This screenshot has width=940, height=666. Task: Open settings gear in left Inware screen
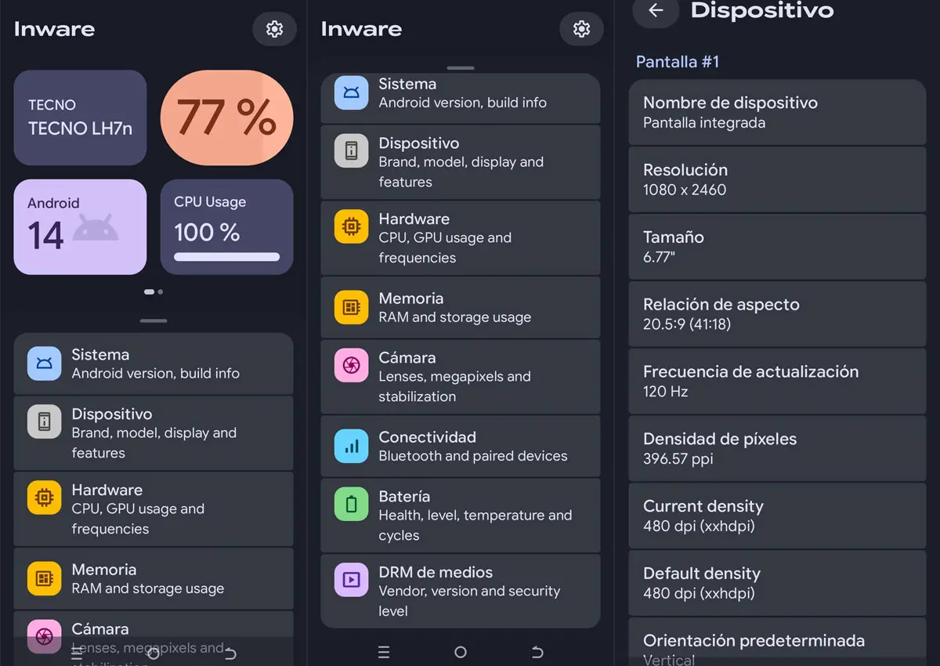(x=274, y=29)
